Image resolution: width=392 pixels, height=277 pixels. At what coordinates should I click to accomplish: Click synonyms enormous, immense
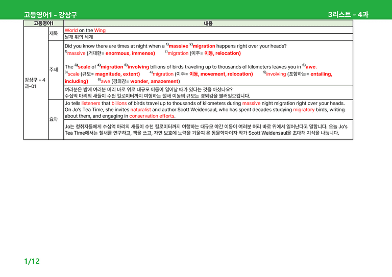(130, 53)
